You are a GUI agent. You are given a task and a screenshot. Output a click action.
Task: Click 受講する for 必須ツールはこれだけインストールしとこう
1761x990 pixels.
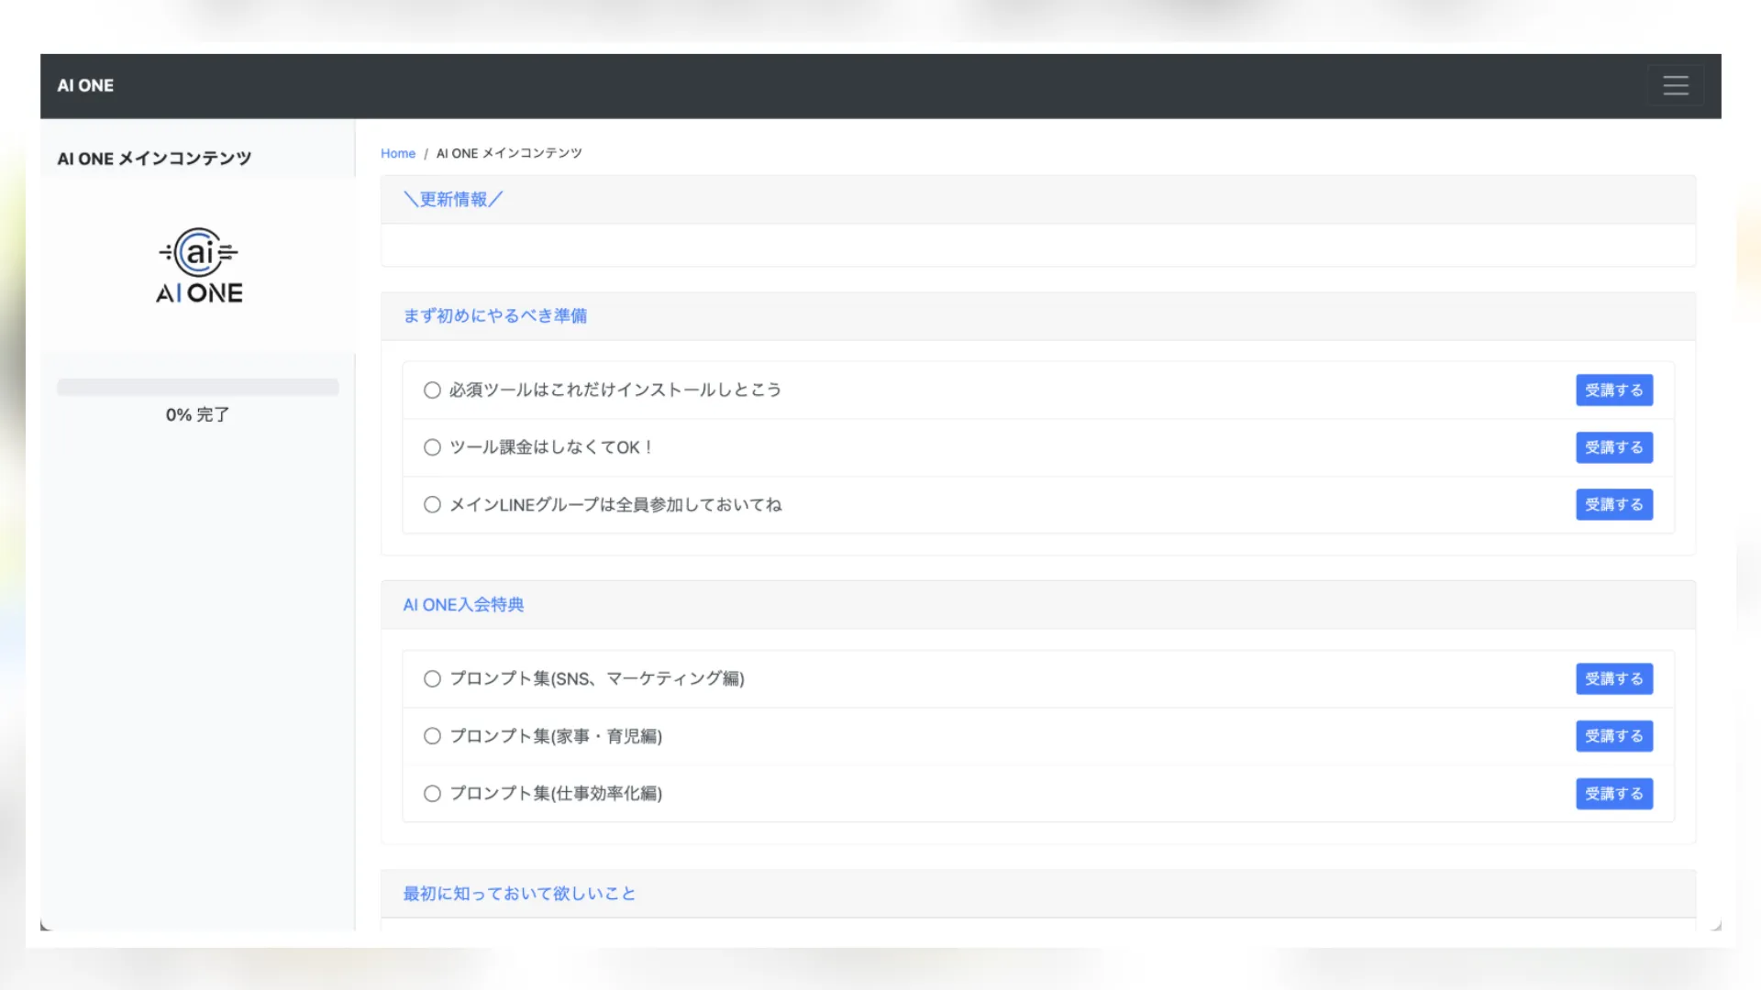tap(1614, 390)
